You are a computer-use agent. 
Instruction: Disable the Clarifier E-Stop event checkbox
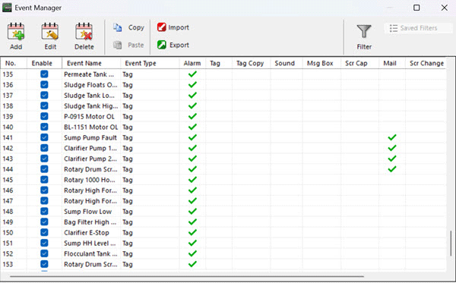tap(44, 232)
